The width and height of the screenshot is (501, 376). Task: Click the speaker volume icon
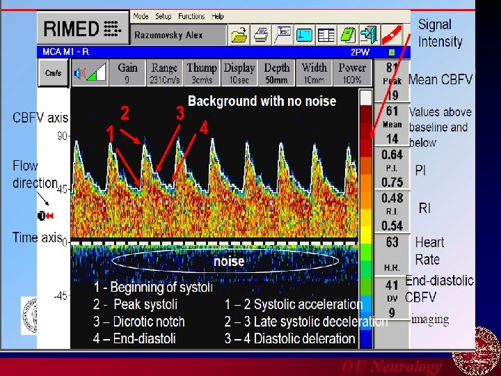point(90,73)
